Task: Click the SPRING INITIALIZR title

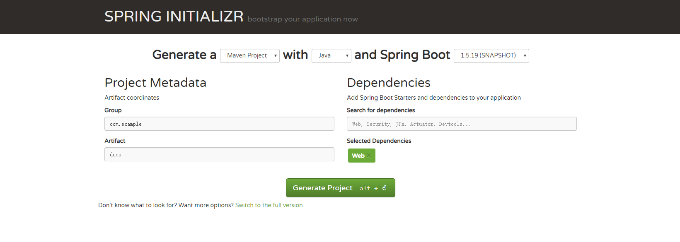Action: [174, 17]
